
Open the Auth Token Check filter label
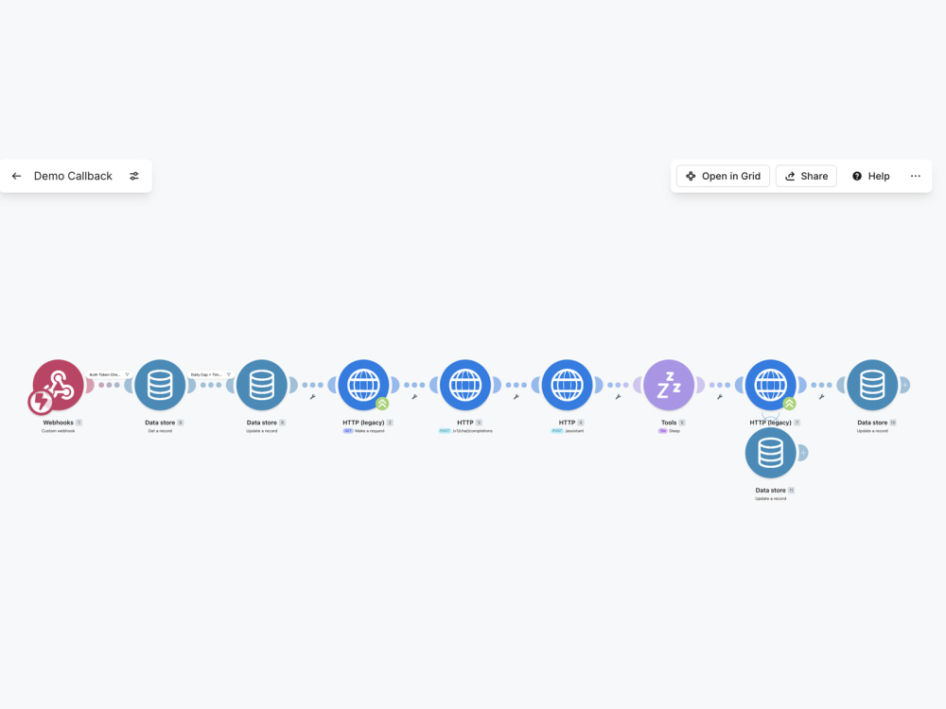point(109,374)
